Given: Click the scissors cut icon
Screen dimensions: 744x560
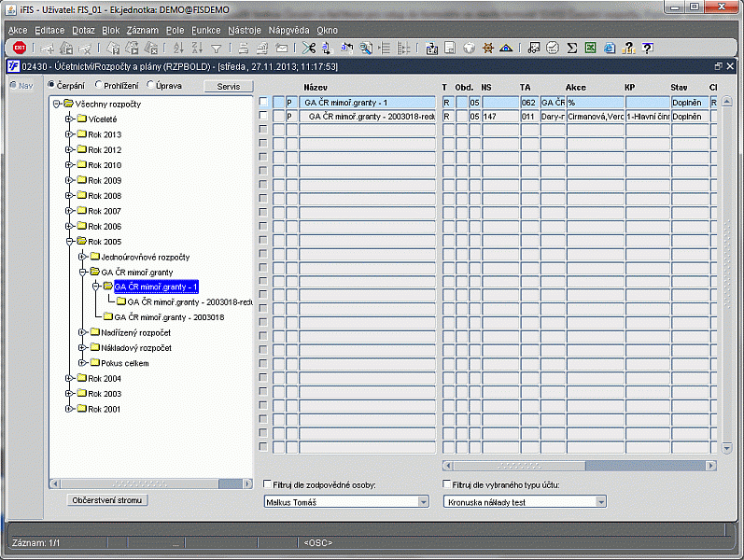Looking at the screenshot, I should tap(309, 48).
